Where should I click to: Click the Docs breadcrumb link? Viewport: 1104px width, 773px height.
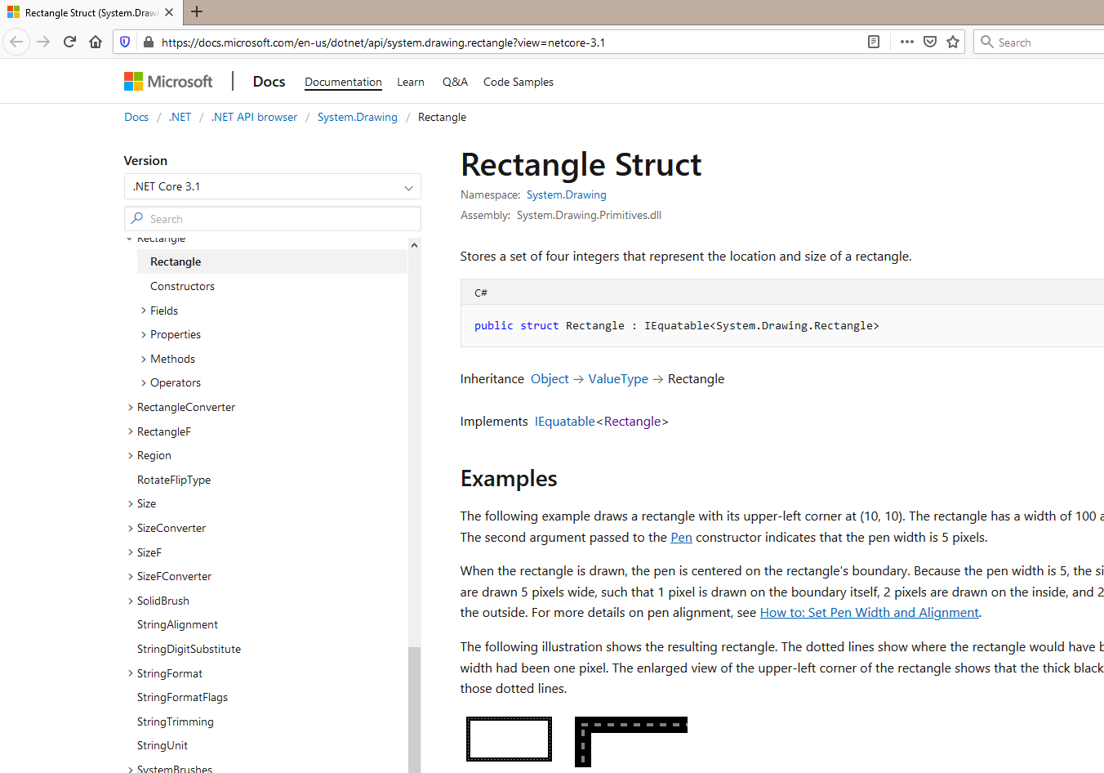coord(136,117)
